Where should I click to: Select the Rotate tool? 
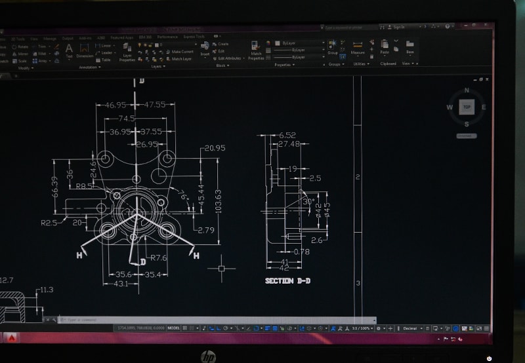[20, 47]
